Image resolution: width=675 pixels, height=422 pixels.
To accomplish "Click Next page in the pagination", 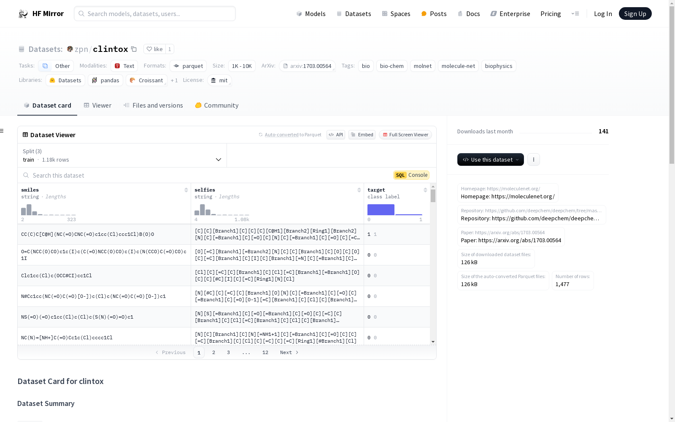I will coord(289,352).
